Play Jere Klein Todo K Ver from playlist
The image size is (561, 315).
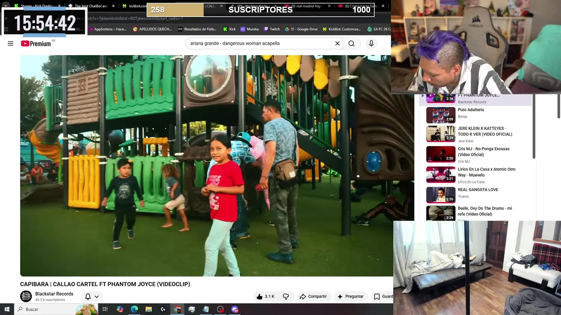pos(476,134)
